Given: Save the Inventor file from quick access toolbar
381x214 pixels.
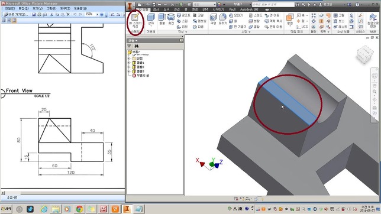Looking at the screenshot, I should coord(154,5).
